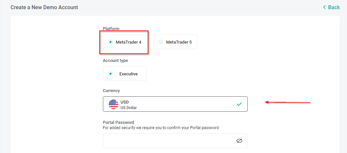
Task: Click the bold "USD" currency code
Action: pyautogui.click(x=125, y=102)
